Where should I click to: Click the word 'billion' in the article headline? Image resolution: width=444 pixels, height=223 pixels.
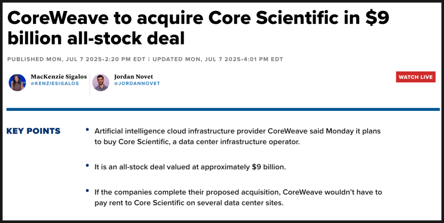pos(34,38)
